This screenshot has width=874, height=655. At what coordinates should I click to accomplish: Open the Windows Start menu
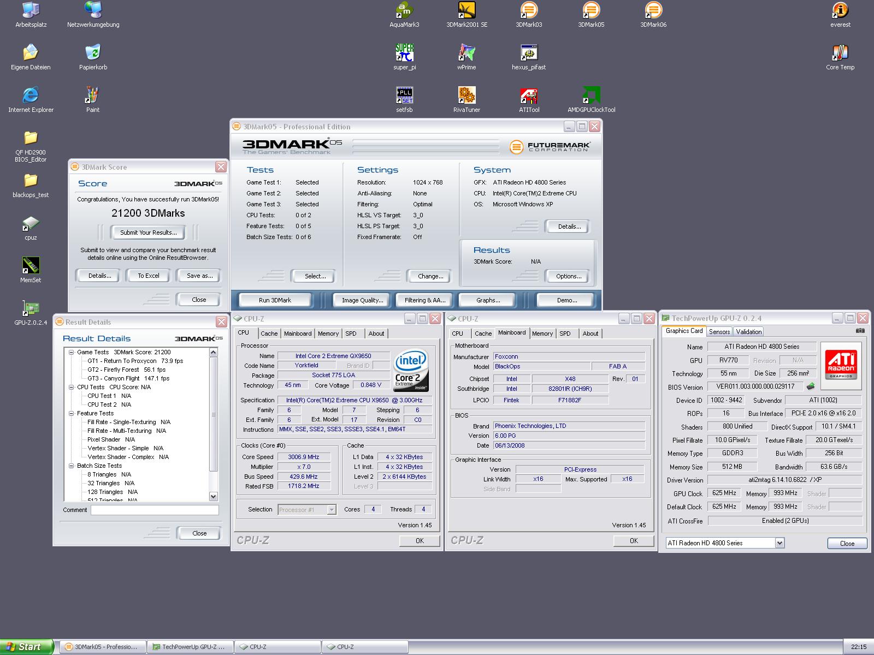click(x=26, y=647)
